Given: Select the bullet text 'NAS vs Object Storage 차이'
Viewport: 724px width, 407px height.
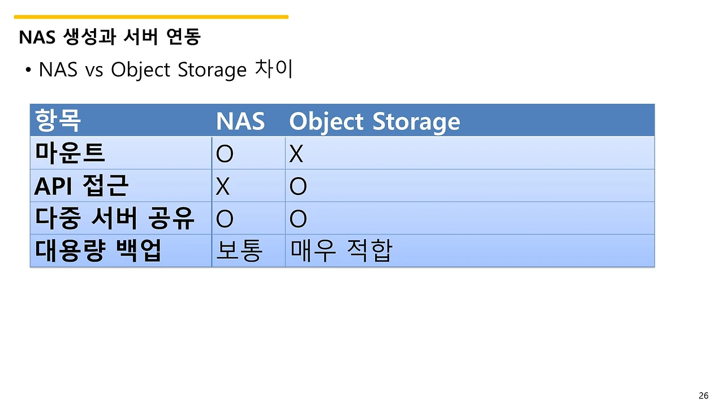Looking at the screenshot, I should point(165,70).
